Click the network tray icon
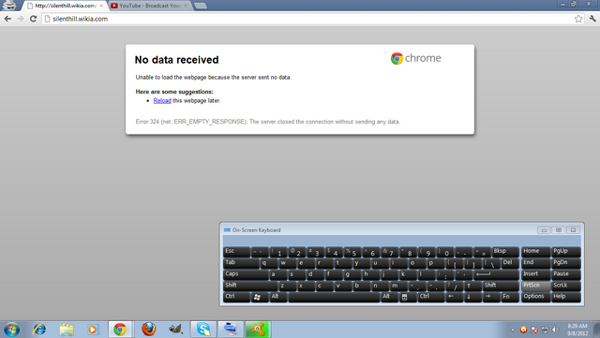 click(x=545, y=330)
